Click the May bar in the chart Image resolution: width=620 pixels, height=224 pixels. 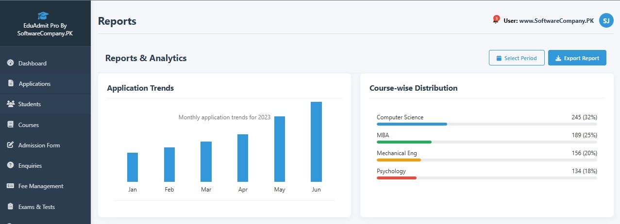280,149
